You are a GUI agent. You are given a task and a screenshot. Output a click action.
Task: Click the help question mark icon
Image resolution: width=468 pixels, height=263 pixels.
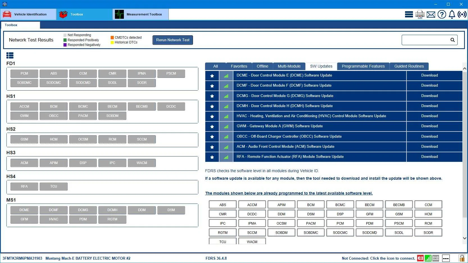tap(442, 14)
